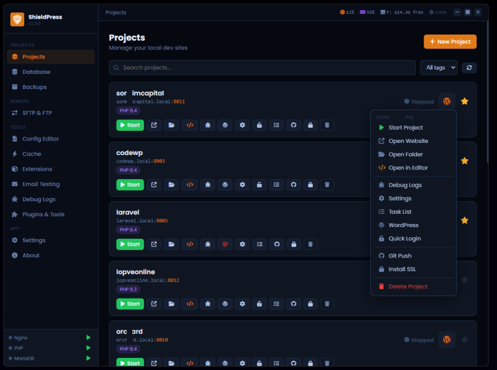Start PHP service with its play button
The image size is (497, 370).
tap(89, 348)
